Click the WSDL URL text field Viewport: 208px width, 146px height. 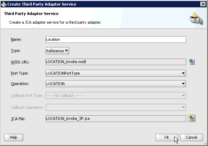(x=116, y=62)
